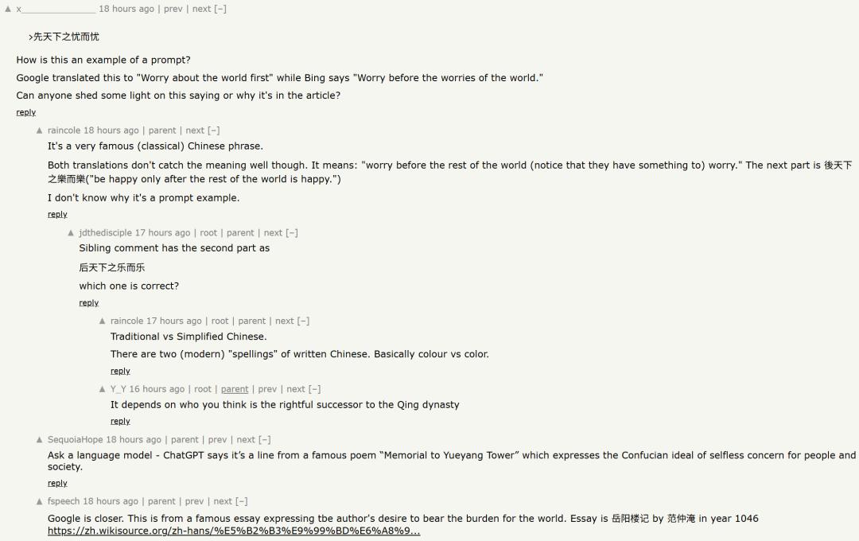Collapse jdthedisciple's comment with [–]
The height and width of the screenshot is (541, 859).
click(x=292, y=233)
